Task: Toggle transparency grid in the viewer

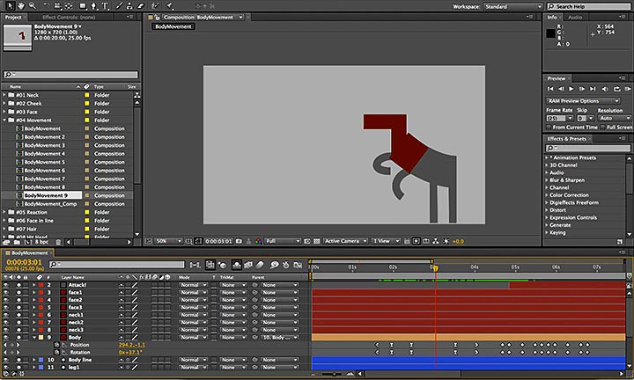Action: pyautogui.click(x=317, y=241)
